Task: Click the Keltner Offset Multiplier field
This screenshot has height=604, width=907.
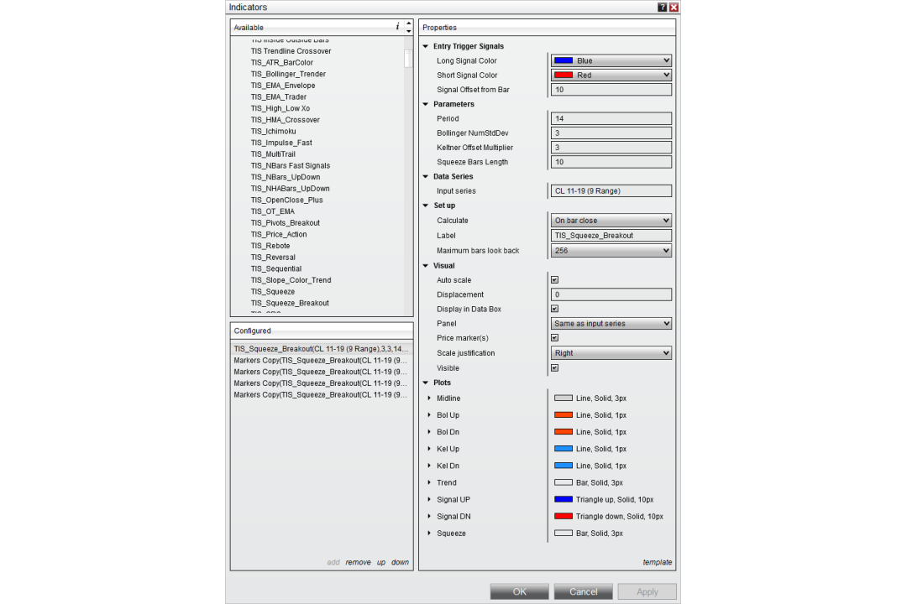Action: point(611,148)
